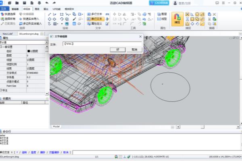Switch to the 编辑器 ribbon tab
This screenshot has height=161, width=242.
pyautogui.click(x=27, y=8)
